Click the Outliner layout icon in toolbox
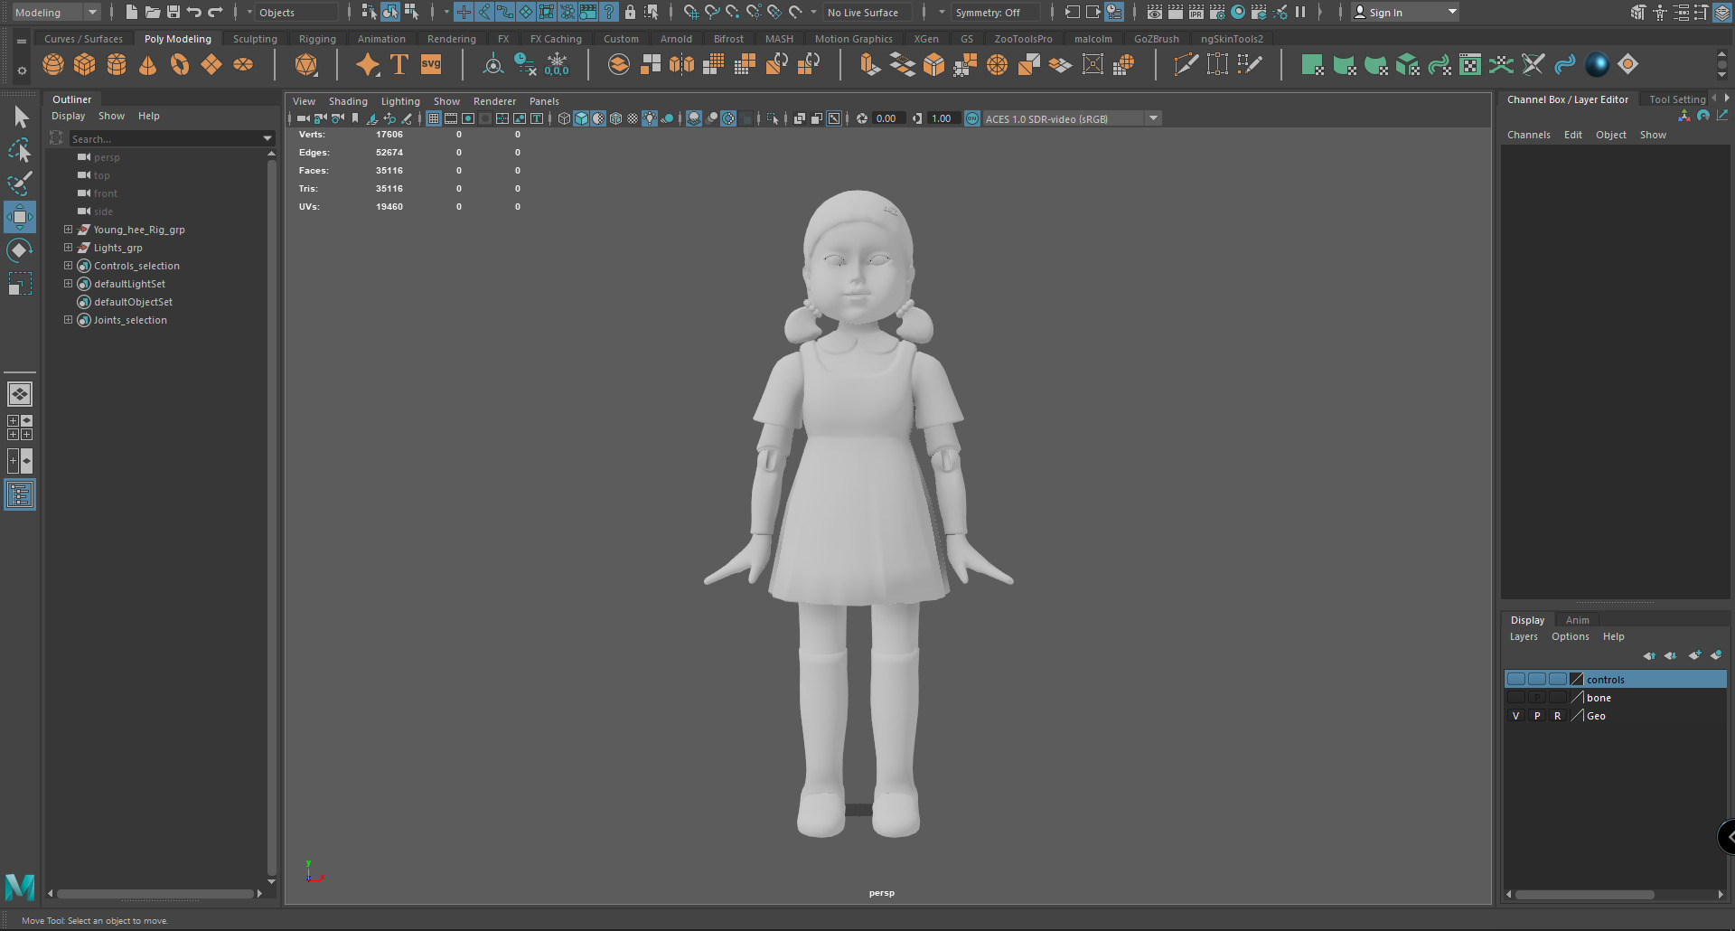1735x931 pixels. [x=20, y=494]
